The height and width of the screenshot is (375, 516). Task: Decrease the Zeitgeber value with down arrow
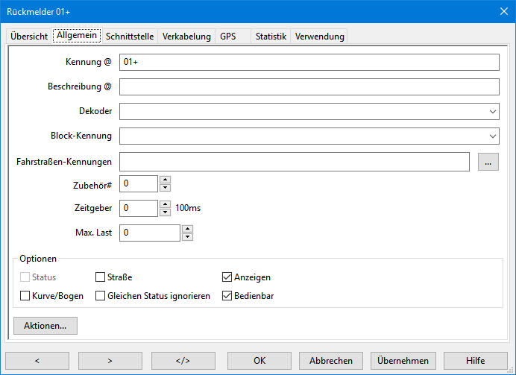[x=166, y=212]
